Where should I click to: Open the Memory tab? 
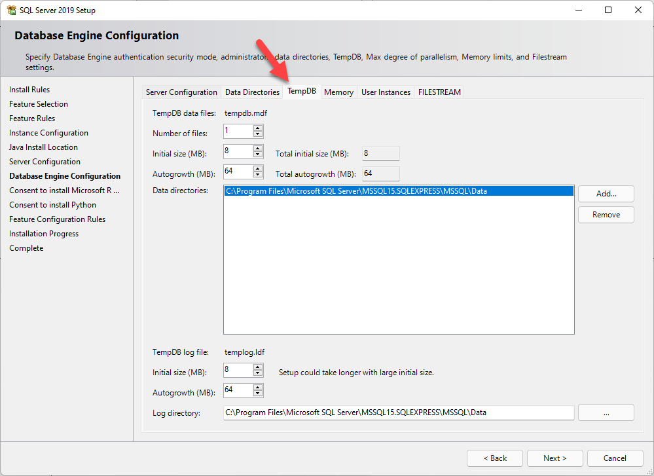coord(338,92)
